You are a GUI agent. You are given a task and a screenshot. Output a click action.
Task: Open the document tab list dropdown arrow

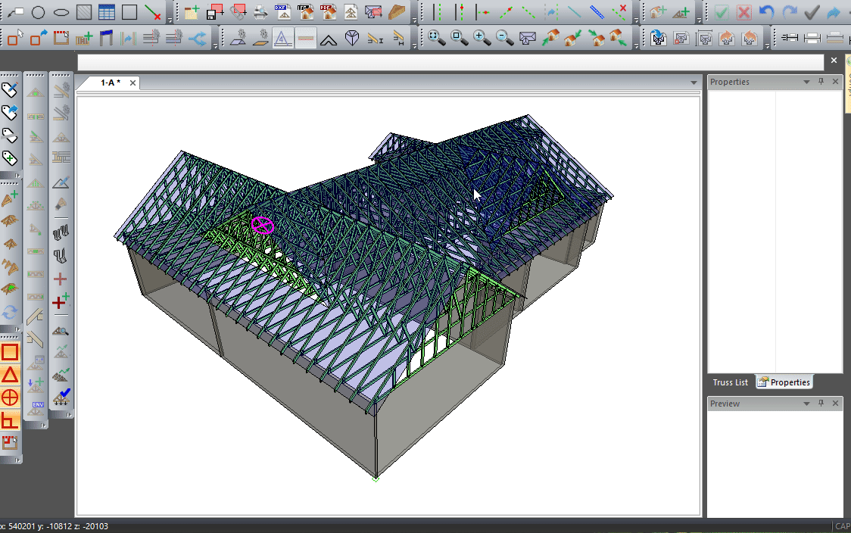tap(694, 83)
